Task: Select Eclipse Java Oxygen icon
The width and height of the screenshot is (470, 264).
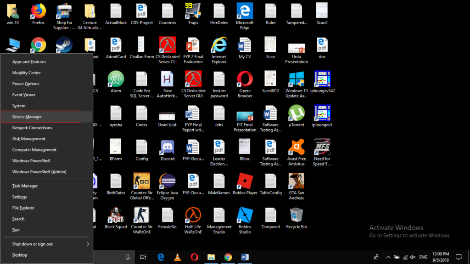Action: [x=167, y=186]
